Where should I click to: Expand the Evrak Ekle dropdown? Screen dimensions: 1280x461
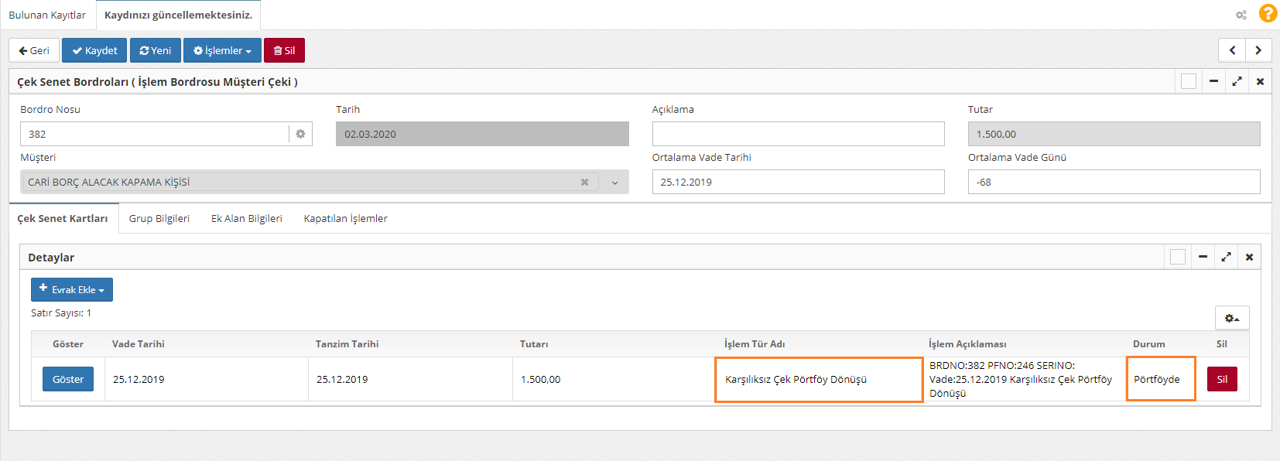coord(72,289)
